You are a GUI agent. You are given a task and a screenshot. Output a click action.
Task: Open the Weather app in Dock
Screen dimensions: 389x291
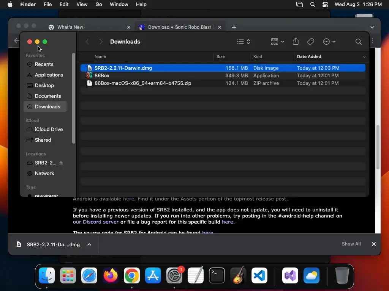point(312,275)
